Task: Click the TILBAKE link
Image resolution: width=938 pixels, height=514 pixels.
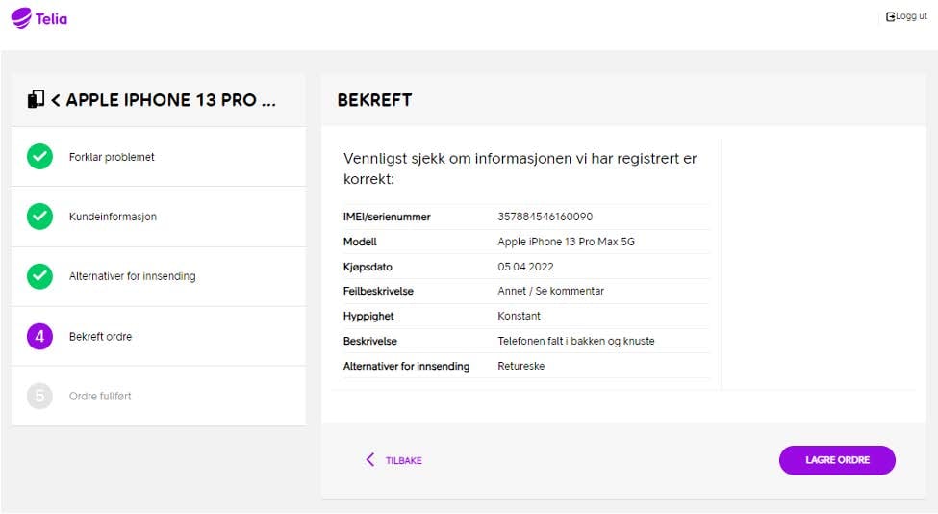Action: click(404, 460)
